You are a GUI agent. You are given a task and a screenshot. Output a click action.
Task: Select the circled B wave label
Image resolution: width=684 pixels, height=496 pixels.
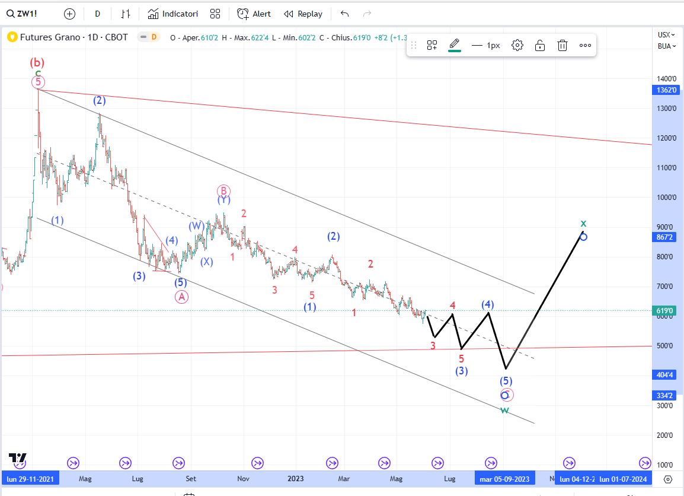223,191
